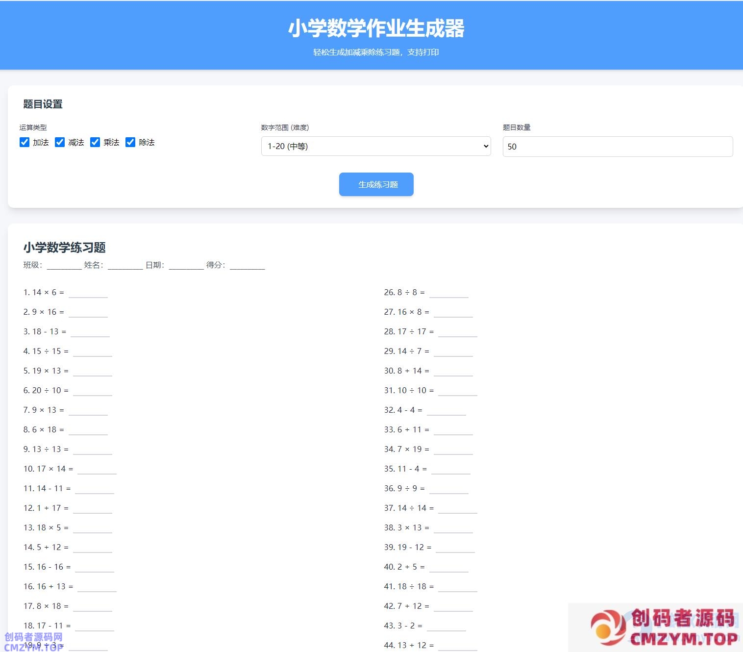The height and width of the screenshot is (652, 743).
Task: Click the 小学数学练习题 worksheet heading
Action: pos(65,248)
